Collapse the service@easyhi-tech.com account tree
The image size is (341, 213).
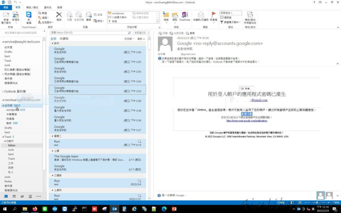[3, 42]
